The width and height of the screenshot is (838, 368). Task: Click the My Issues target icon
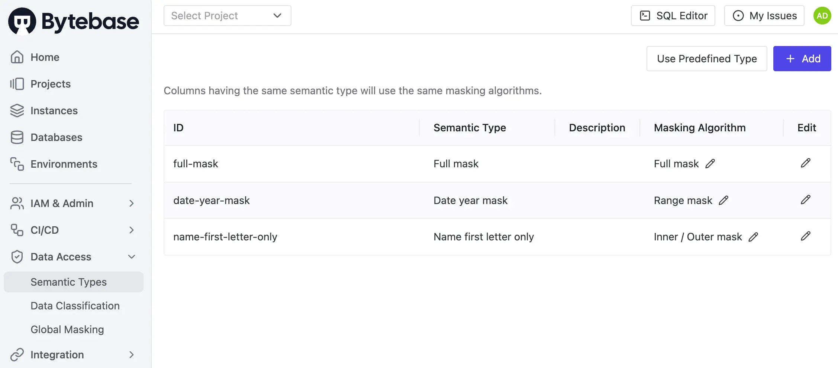738,16
